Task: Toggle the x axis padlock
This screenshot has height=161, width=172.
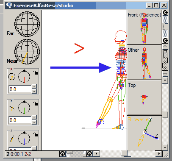Action: tap(36, 72)
